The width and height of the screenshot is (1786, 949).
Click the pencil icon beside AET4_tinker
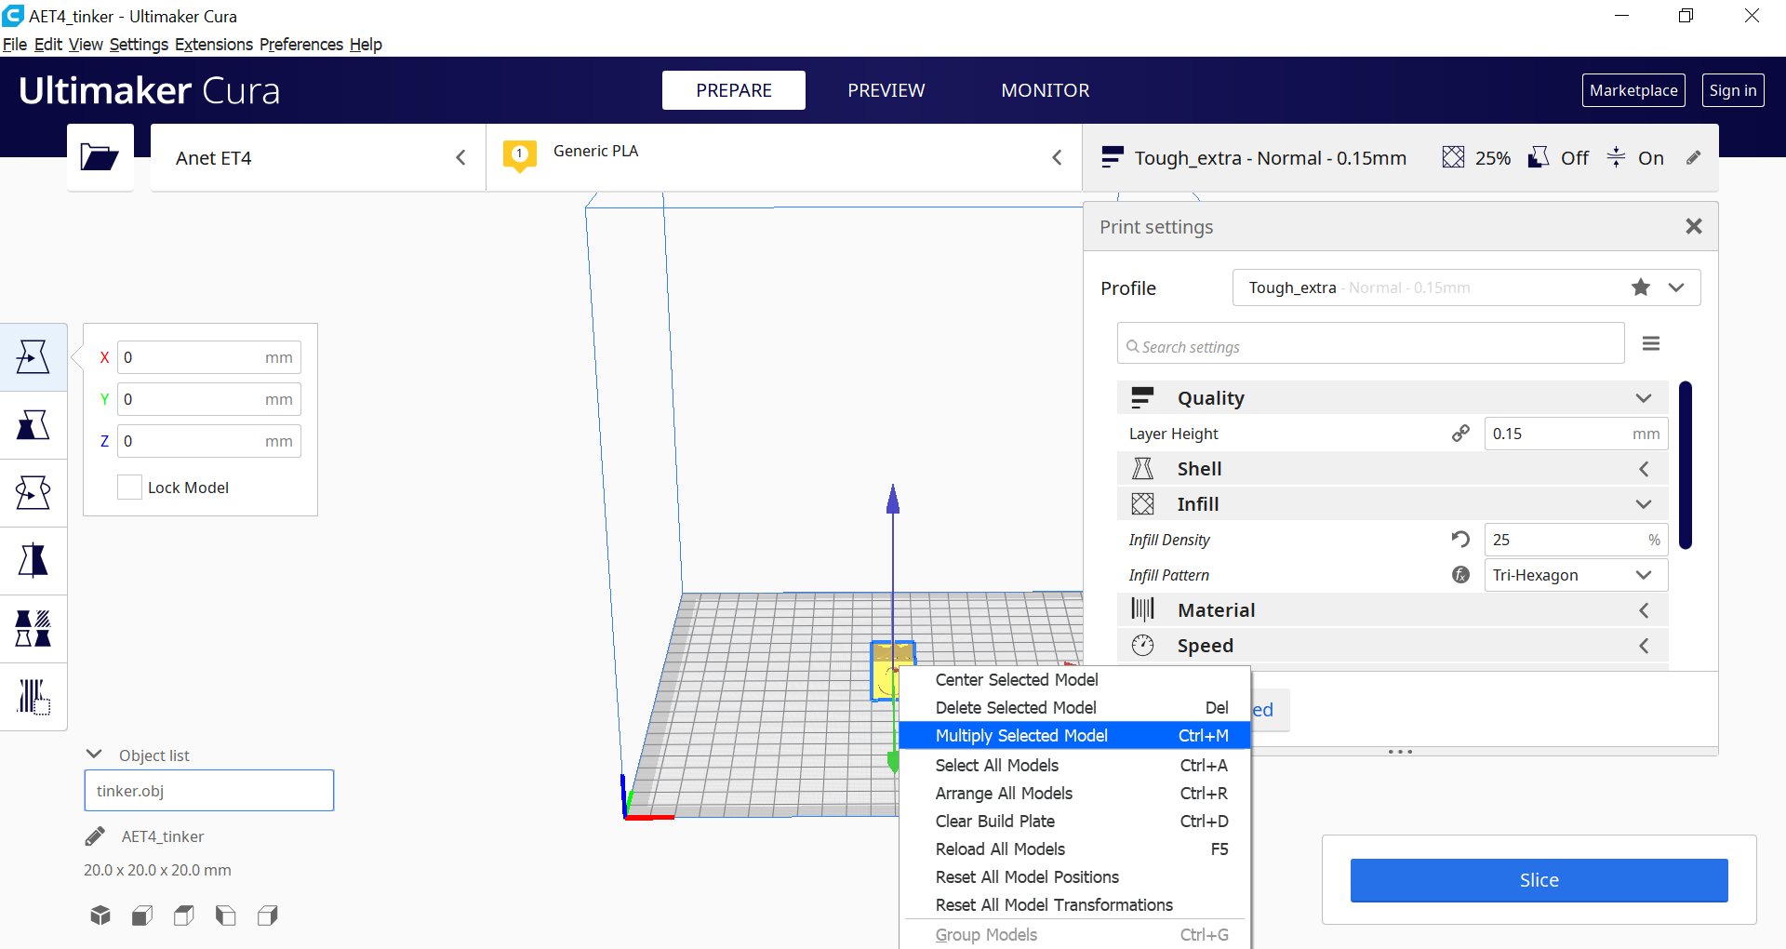[95, 836]
